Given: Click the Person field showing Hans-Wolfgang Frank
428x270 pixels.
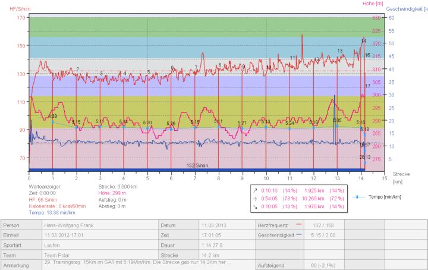Looking at the screenshot, I should [99, 226].
